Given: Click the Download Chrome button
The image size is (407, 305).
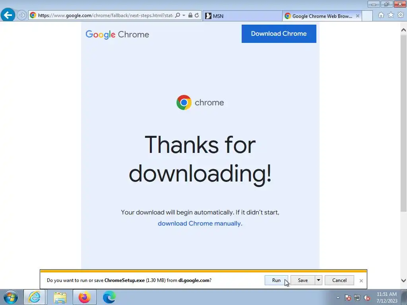Looking at the screenshot, I should click(x=279, y=34).
